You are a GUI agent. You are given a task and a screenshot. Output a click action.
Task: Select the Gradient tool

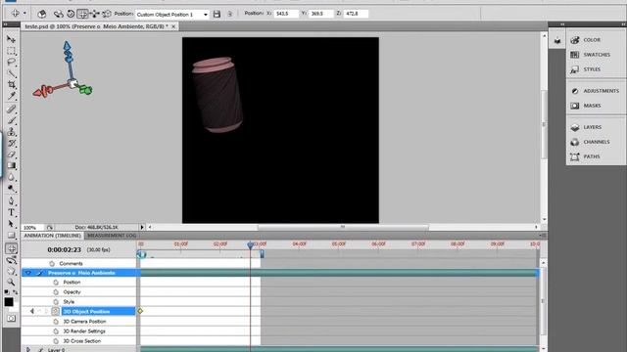pyautogui.click(x=11, y=165)
